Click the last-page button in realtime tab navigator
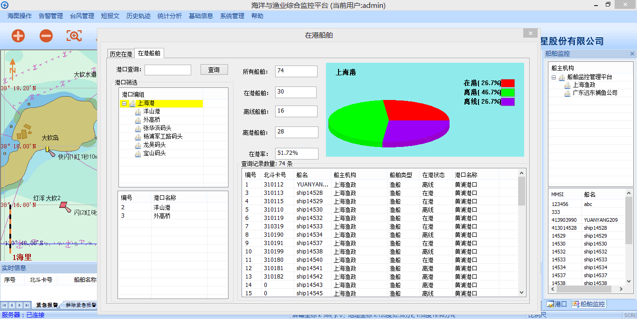Viewport: 637px width, 319px height. pos(27,306)
